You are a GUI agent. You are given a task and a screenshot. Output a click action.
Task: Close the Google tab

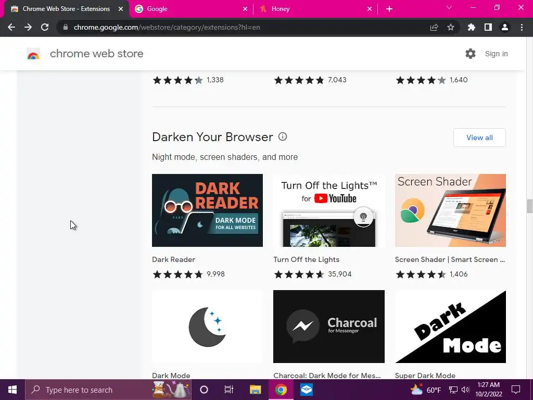(x=245, y=9)
